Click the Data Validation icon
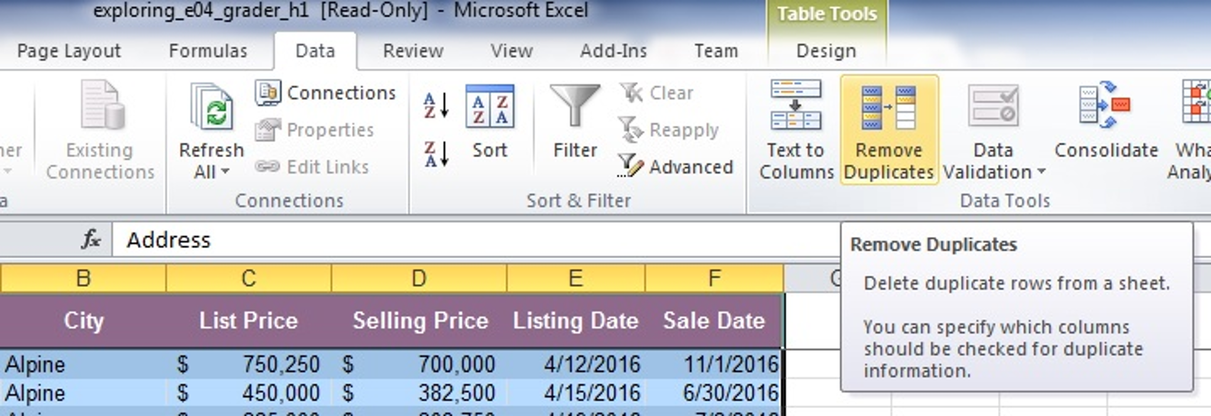 993,106
